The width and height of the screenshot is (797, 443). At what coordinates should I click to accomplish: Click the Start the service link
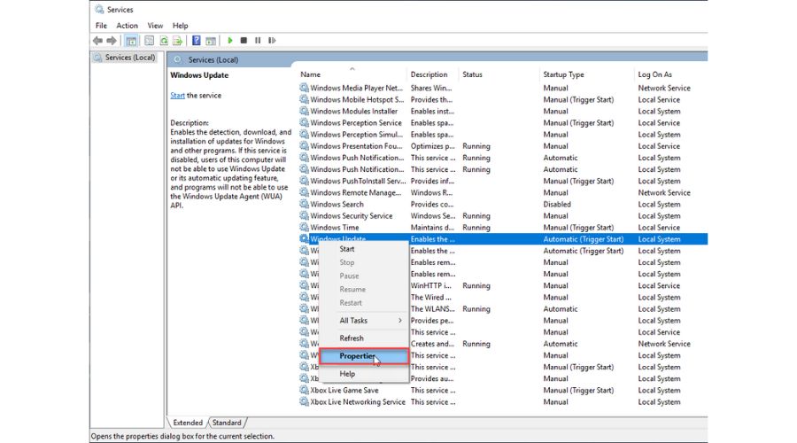[x=177, y=96]
